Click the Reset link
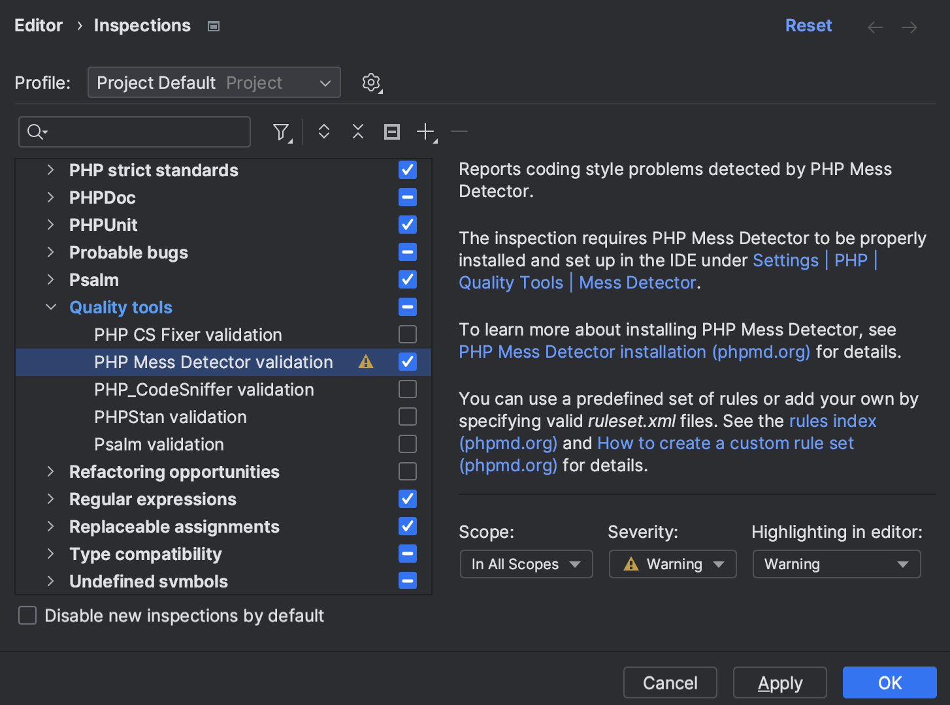This screenshot has width=950, height=705. [x=808, y=25]
